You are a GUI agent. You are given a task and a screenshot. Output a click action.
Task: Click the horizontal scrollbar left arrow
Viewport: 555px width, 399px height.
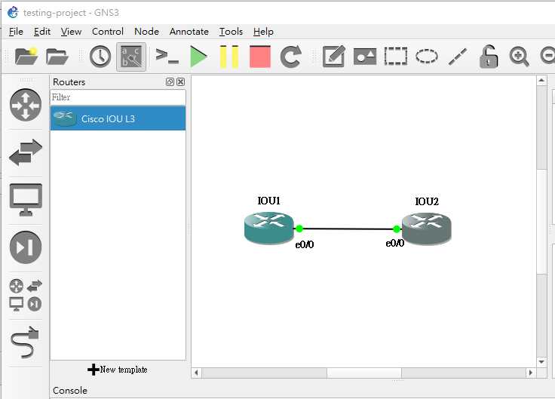click(197, 373)
